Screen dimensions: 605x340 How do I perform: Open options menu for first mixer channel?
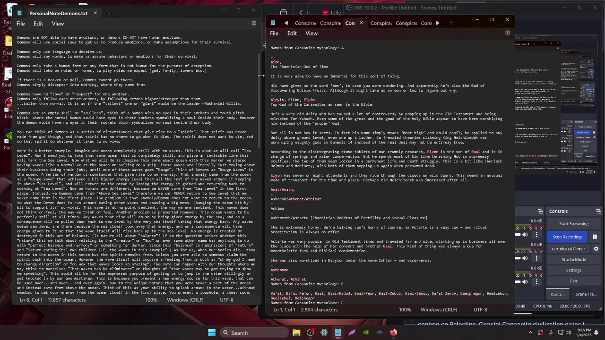coord(536,235)
